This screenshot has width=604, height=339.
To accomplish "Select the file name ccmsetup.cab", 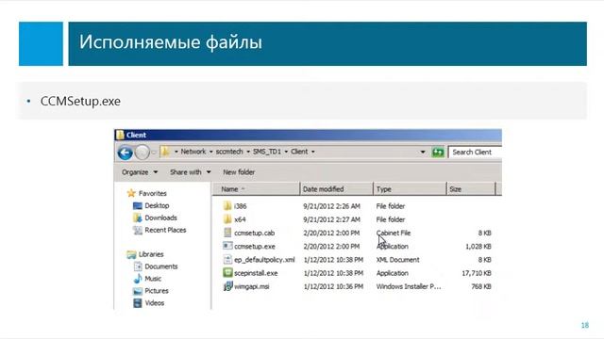I will point(254,233).
